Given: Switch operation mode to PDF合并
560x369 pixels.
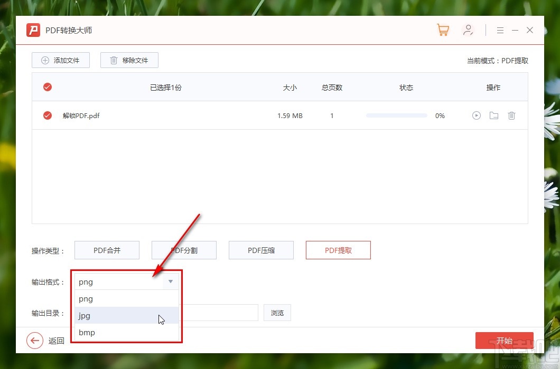Looking at the screenshot, I should 107,250.
